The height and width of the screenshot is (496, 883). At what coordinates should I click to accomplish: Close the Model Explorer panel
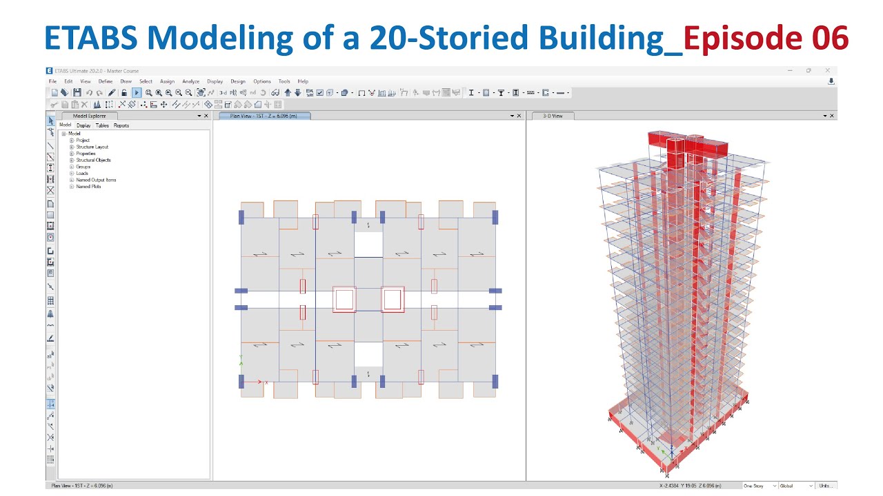(x=206, y=116)
